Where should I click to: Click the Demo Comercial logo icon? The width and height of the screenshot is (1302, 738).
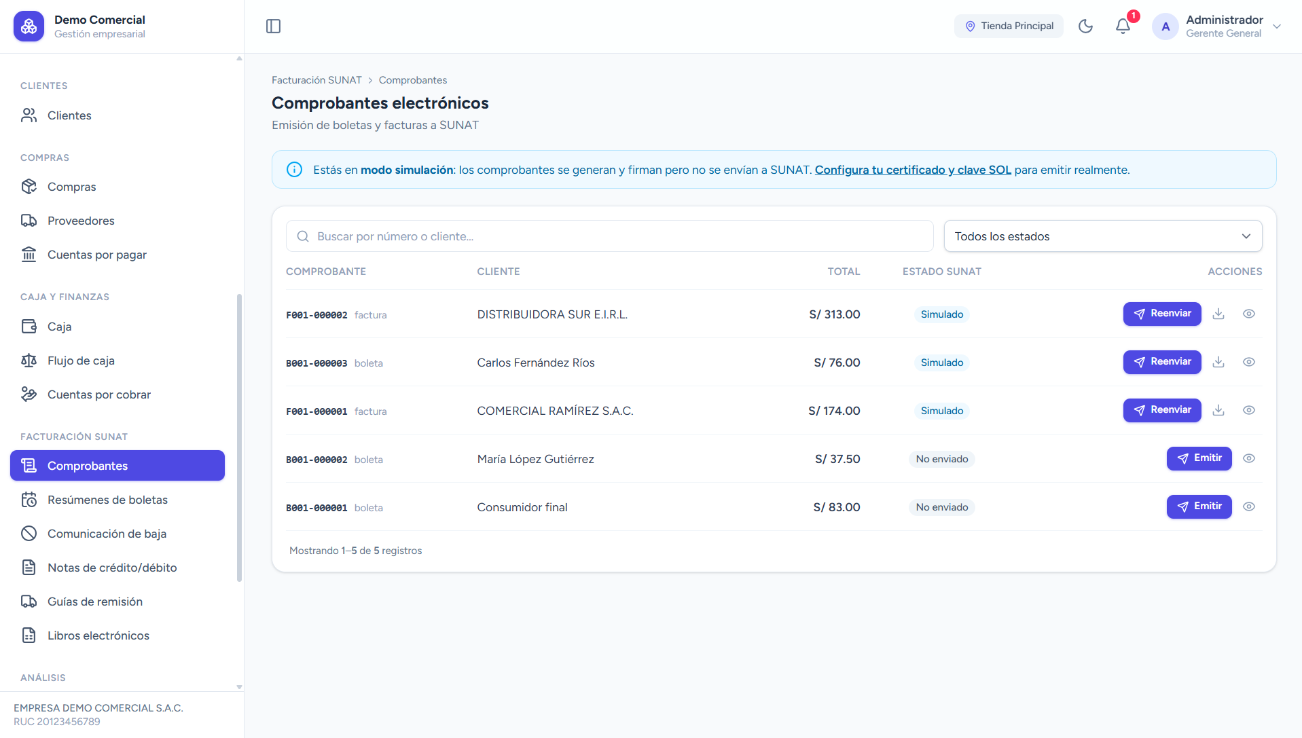click(29, 26)
